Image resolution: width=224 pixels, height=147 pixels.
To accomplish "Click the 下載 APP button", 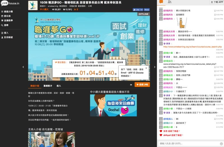I will pos(217,2).
